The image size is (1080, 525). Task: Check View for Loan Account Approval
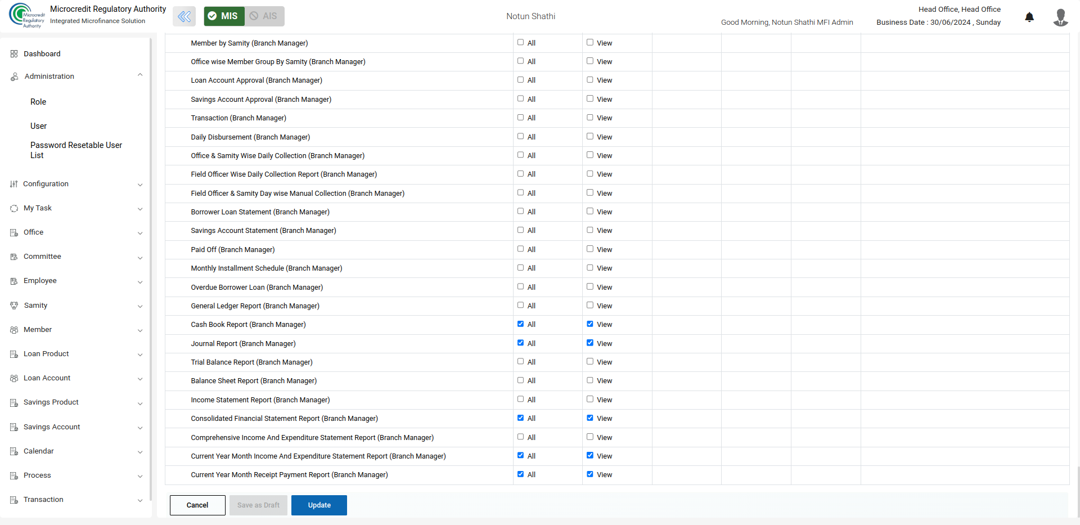click(590, 80)
